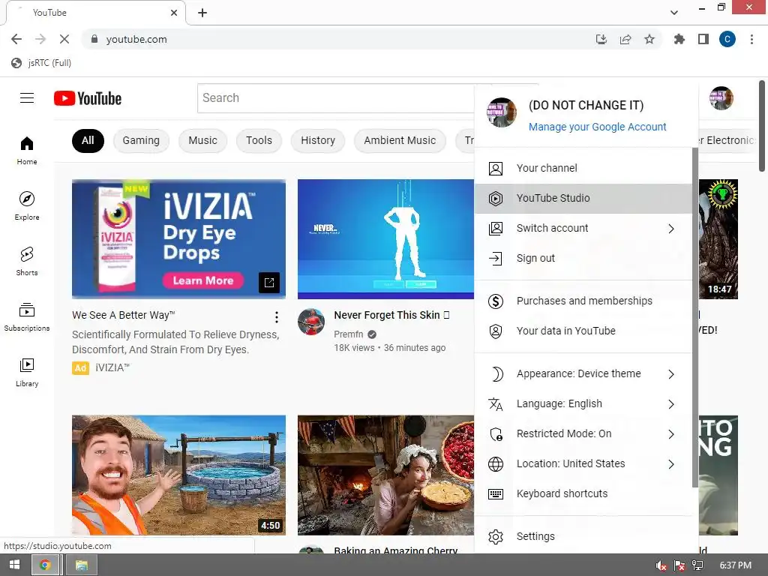This screenshot has width=768, height=576.
Task: Click the Premfn channel avatar
Action: [311, 322]
